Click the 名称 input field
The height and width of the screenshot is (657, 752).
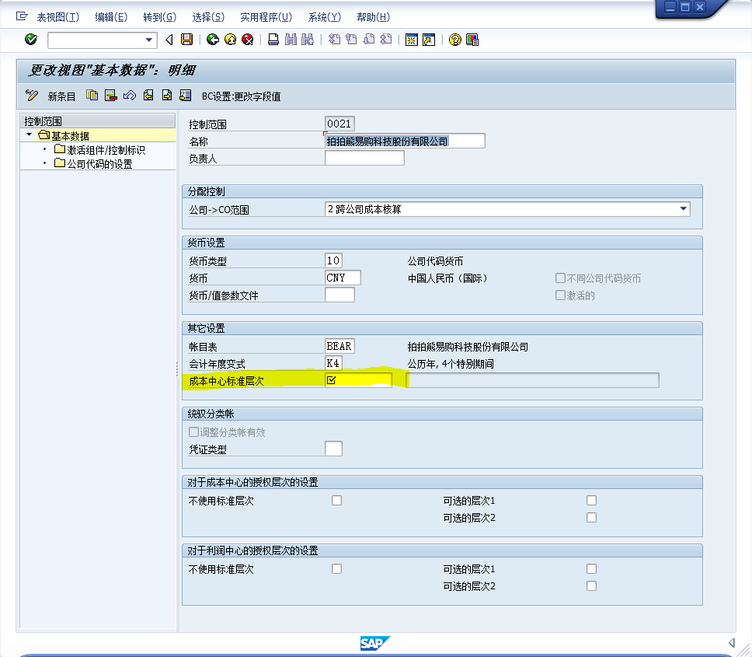405,141
